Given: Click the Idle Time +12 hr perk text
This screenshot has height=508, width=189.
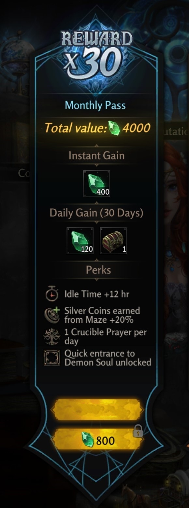Looking at the screenshot, I should tap(97, 294).
